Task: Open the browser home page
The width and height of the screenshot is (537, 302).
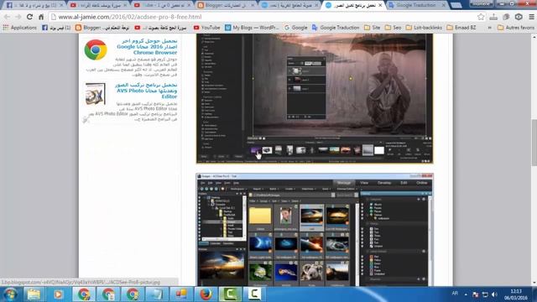Action: (41, 17)
